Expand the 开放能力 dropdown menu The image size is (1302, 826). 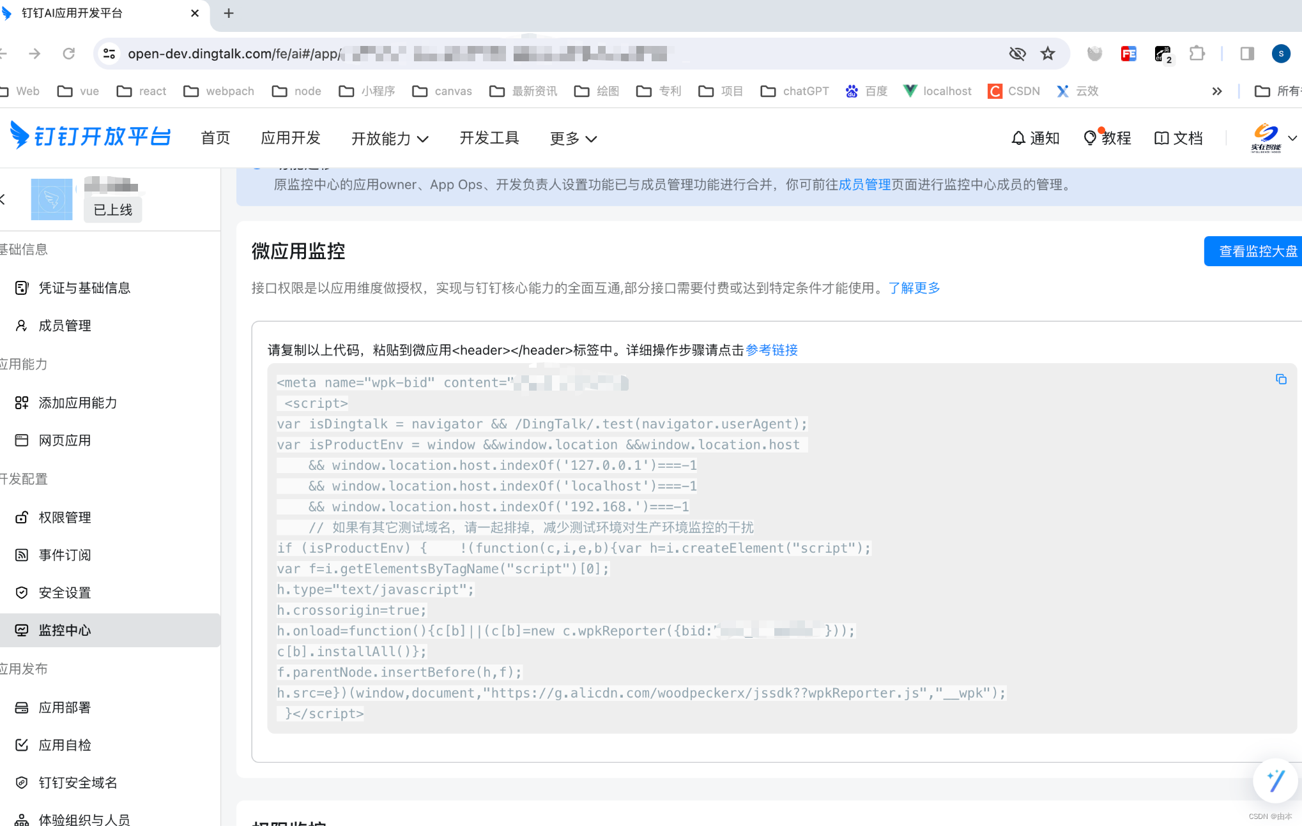[390, 139]
